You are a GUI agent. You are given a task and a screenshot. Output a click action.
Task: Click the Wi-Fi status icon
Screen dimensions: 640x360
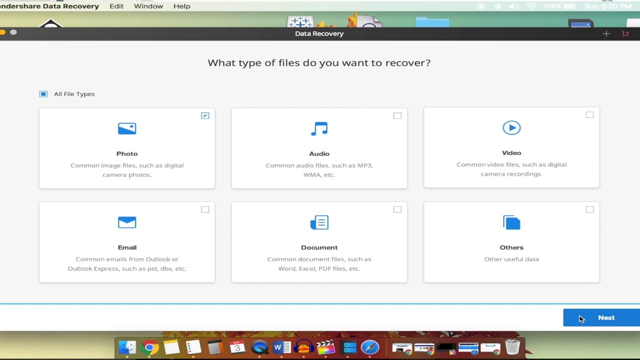[531, 6]
